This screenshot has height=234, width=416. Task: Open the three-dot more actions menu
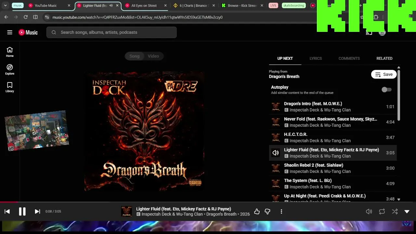coord(281,211)
